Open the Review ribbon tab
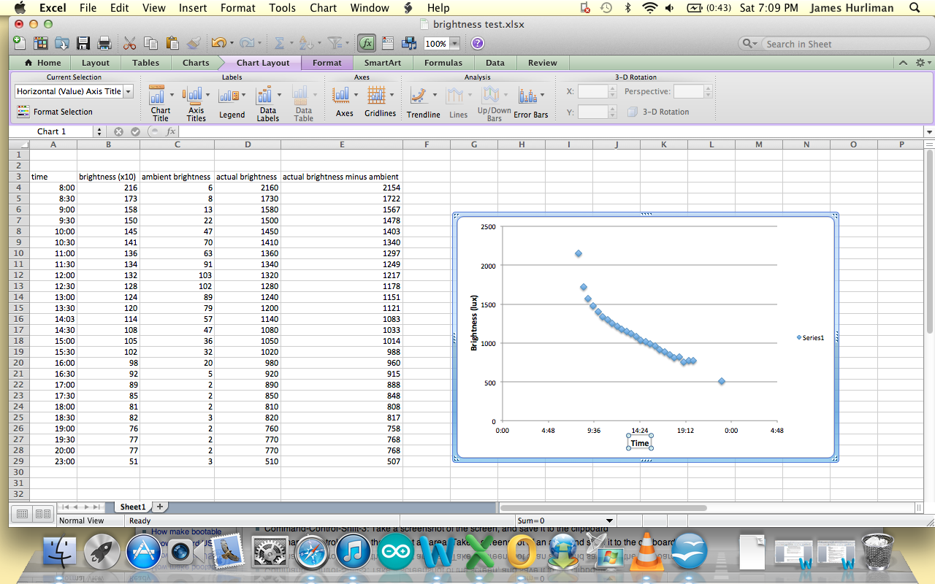This screenshot has width=935, height=584. [x=543, y=63]
